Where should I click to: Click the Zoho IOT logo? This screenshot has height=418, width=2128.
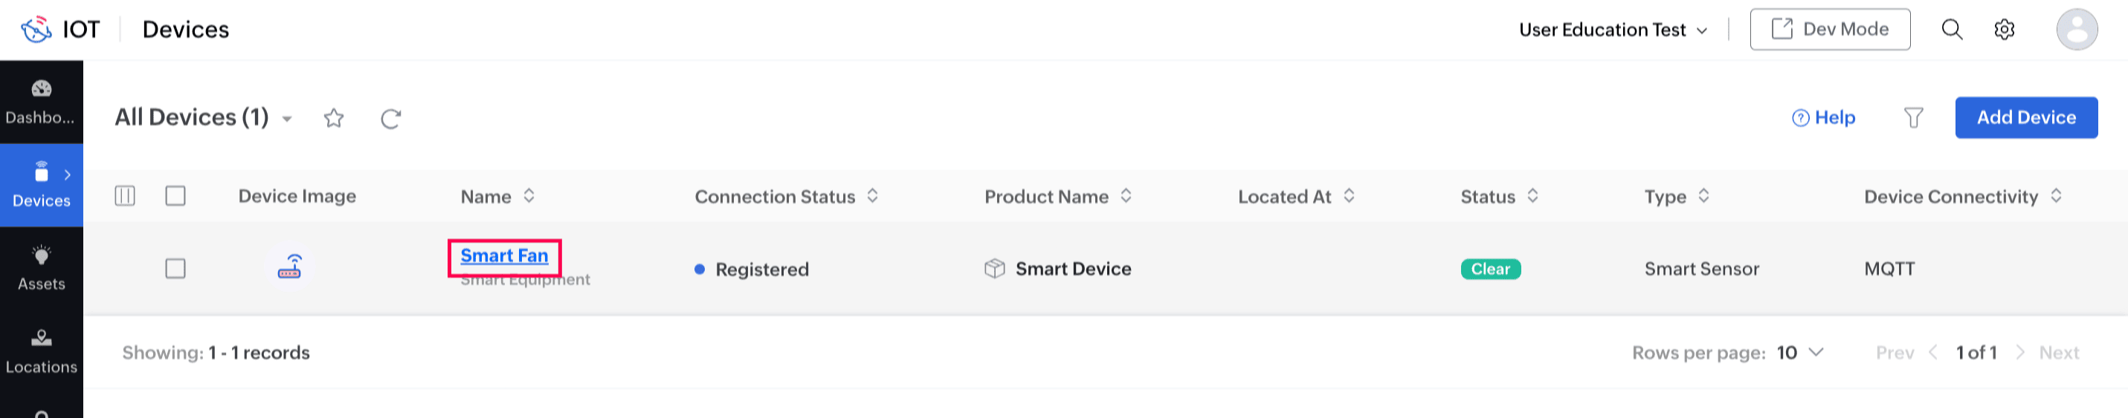(x=37, y=30)
